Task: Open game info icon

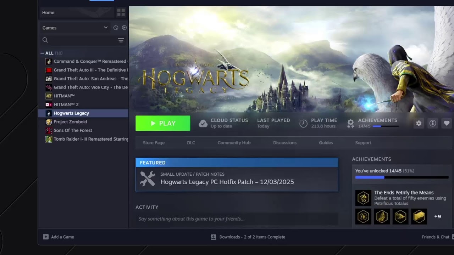Action: coord(433,123)
